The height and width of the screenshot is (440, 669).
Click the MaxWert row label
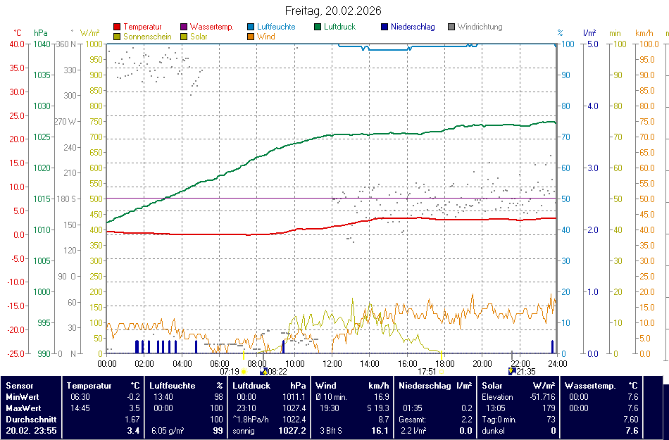(x=23, y=408)
